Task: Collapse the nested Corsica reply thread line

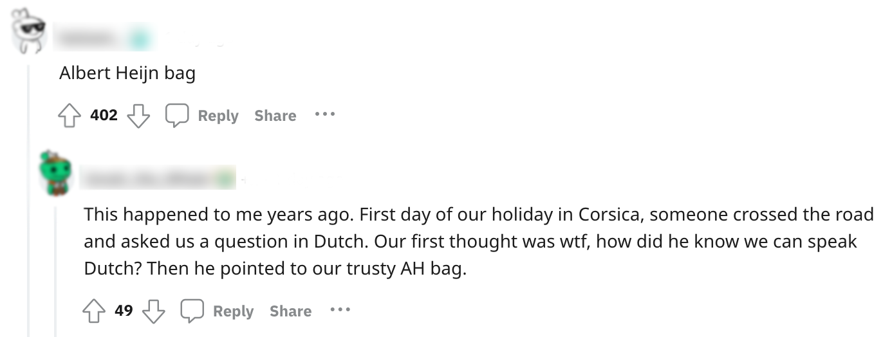Action: (55, 270)
